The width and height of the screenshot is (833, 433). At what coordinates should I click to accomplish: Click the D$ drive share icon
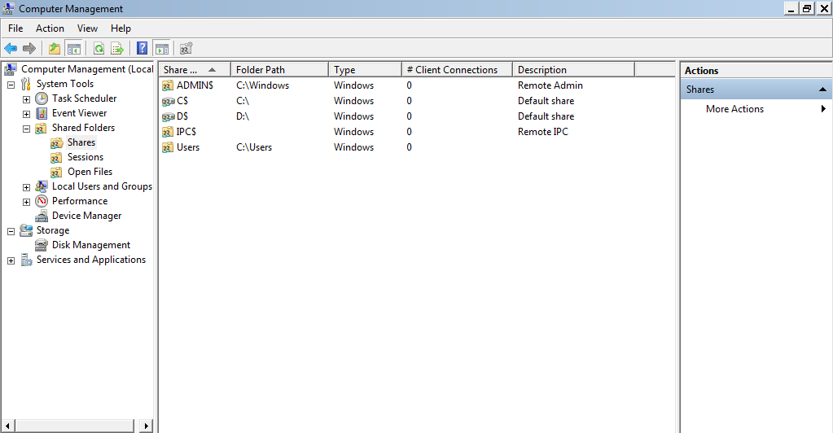coord(168,116)
